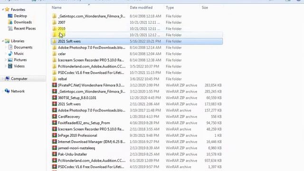304x171 pixels.
Task: Click the WinRAR icon of FoxitReader832_enu_Setup_Prom
Action: [x=55, y=123]
